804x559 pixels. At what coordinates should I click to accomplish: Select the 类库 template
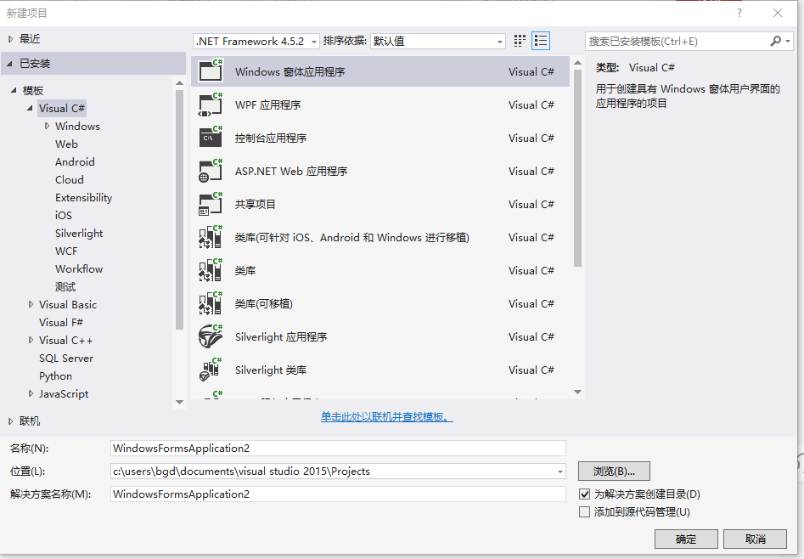point(340,270)
